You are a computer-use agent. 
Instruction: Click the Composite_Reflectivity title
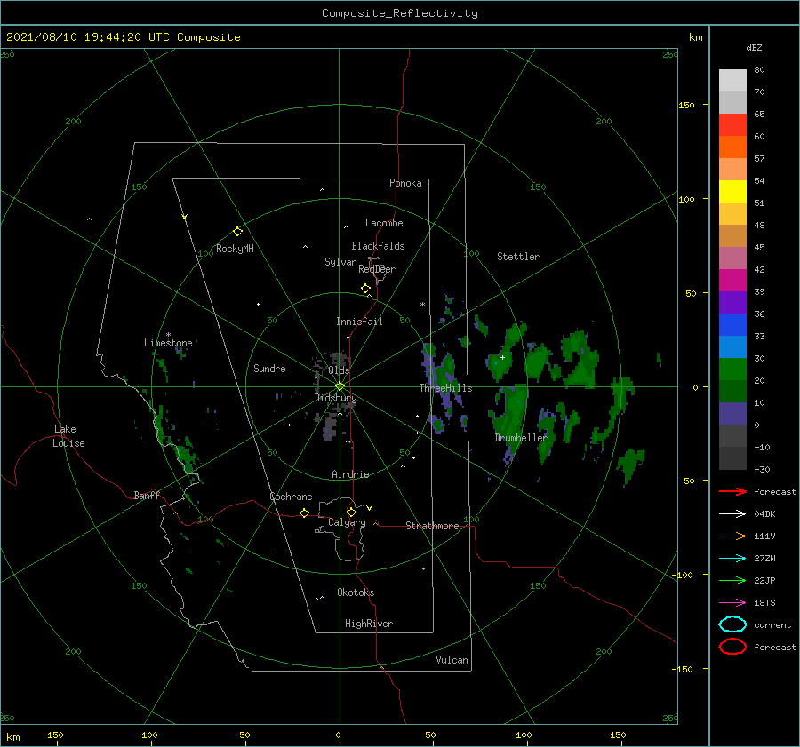click(399, 13)
